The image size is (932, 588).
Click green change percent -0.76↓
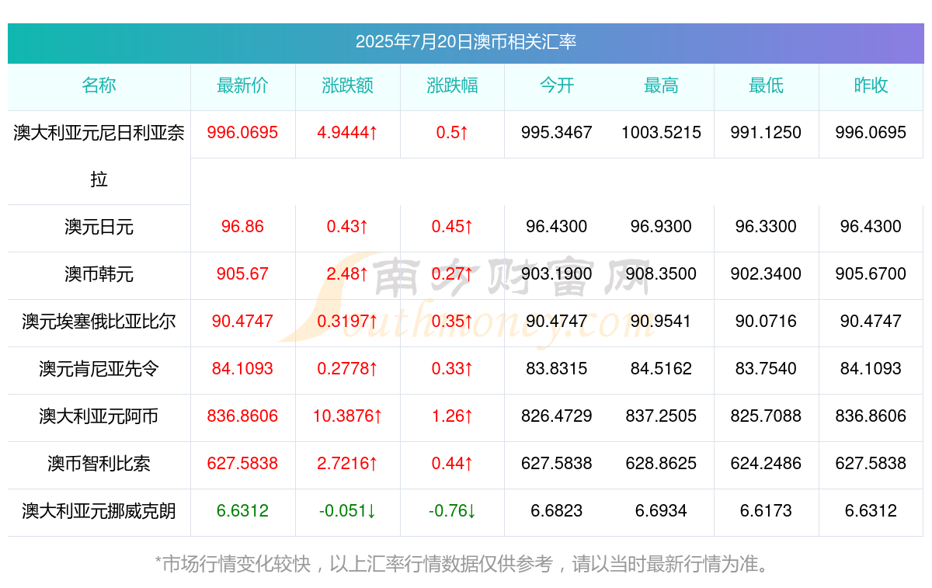click(453, 511)
